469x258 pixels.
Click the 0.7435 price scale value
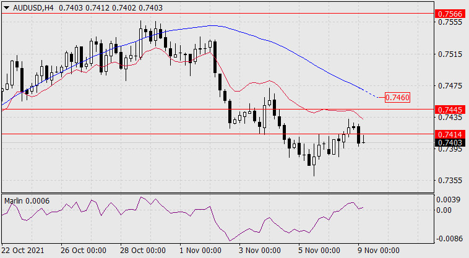tap(450, 117)
